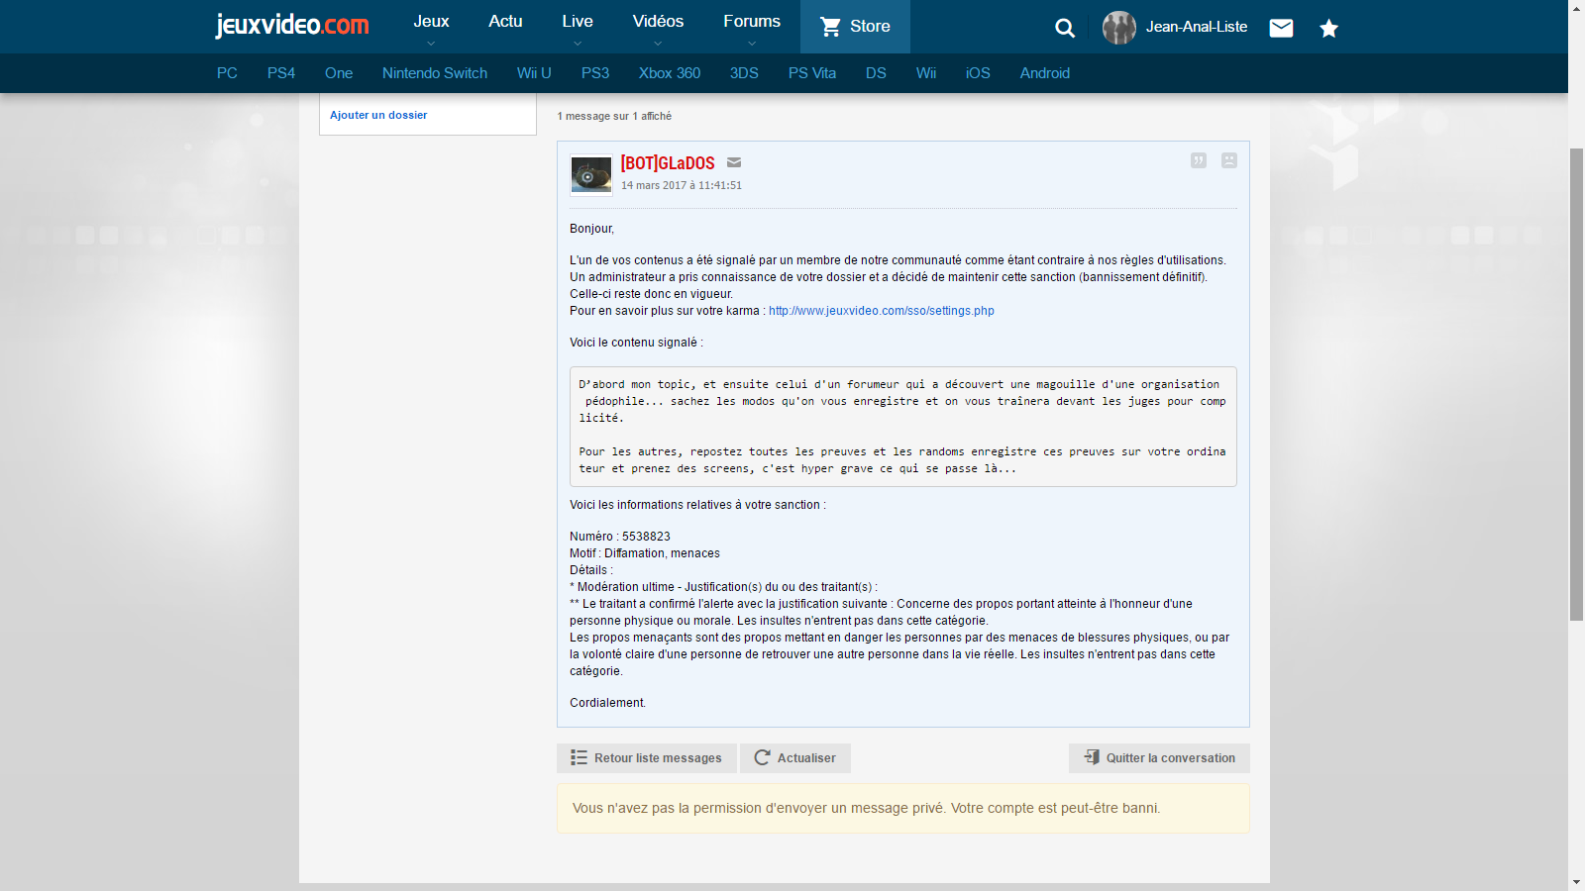Click the Ajouter un dossier link
Viewport: 1585px width, 891px height.
[x=378, y=116]
